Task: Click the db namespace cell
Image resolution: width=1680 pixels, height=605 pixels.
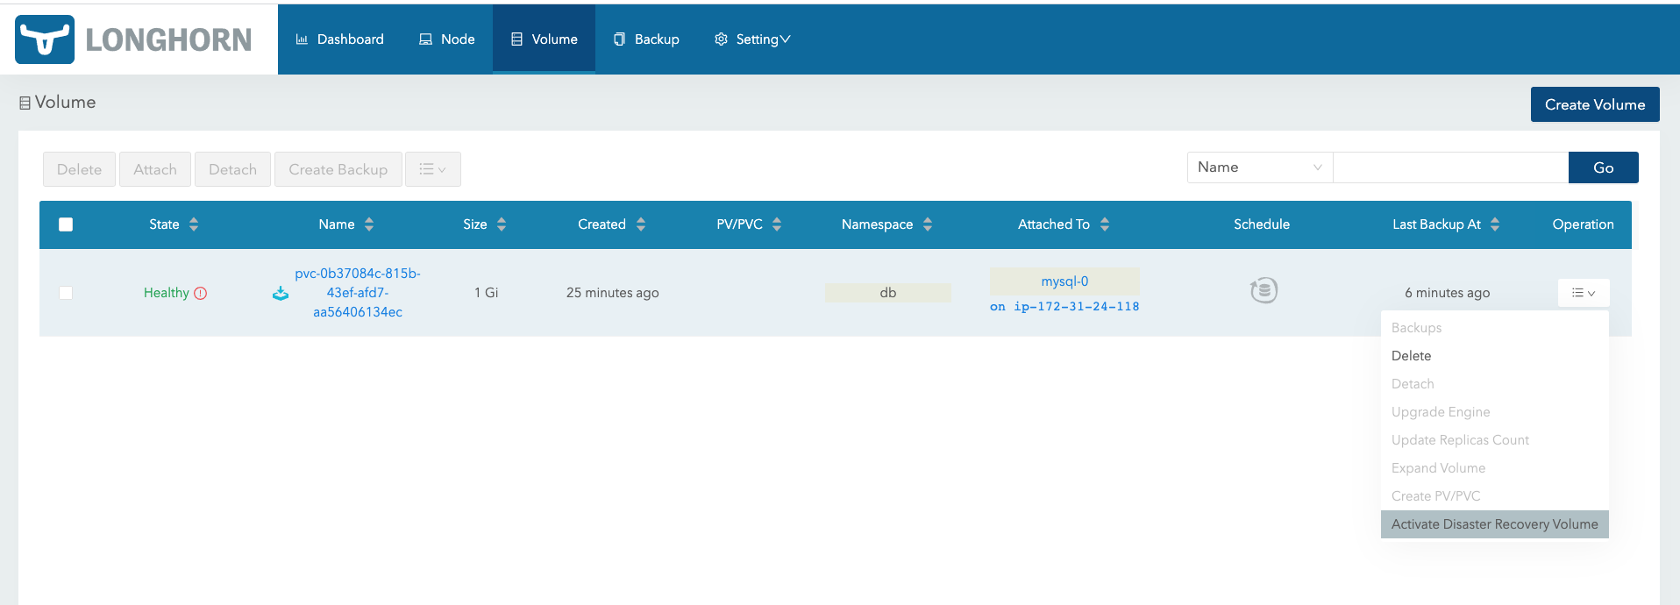Action: point(888,293)
